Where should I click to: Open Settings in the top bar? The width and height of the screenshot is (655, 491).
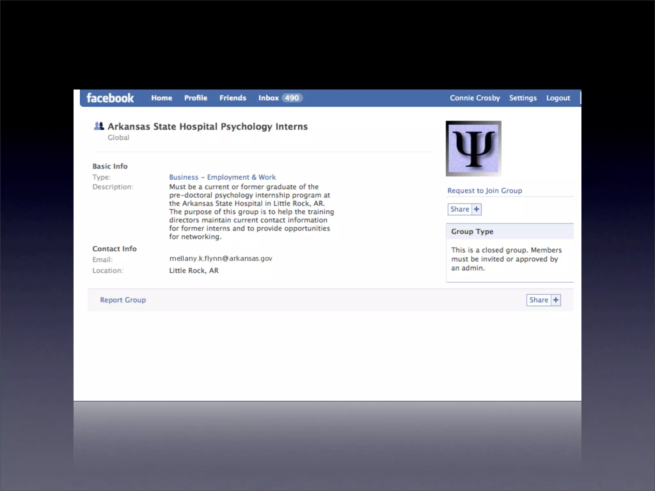click(523, 98)
